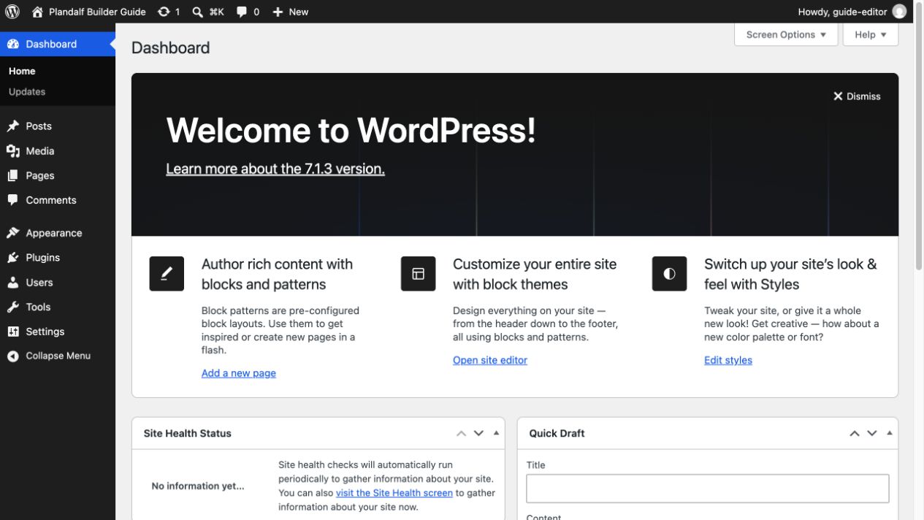Click the Quick Draft panel title

pyautogui.click(x=557, y=434)
